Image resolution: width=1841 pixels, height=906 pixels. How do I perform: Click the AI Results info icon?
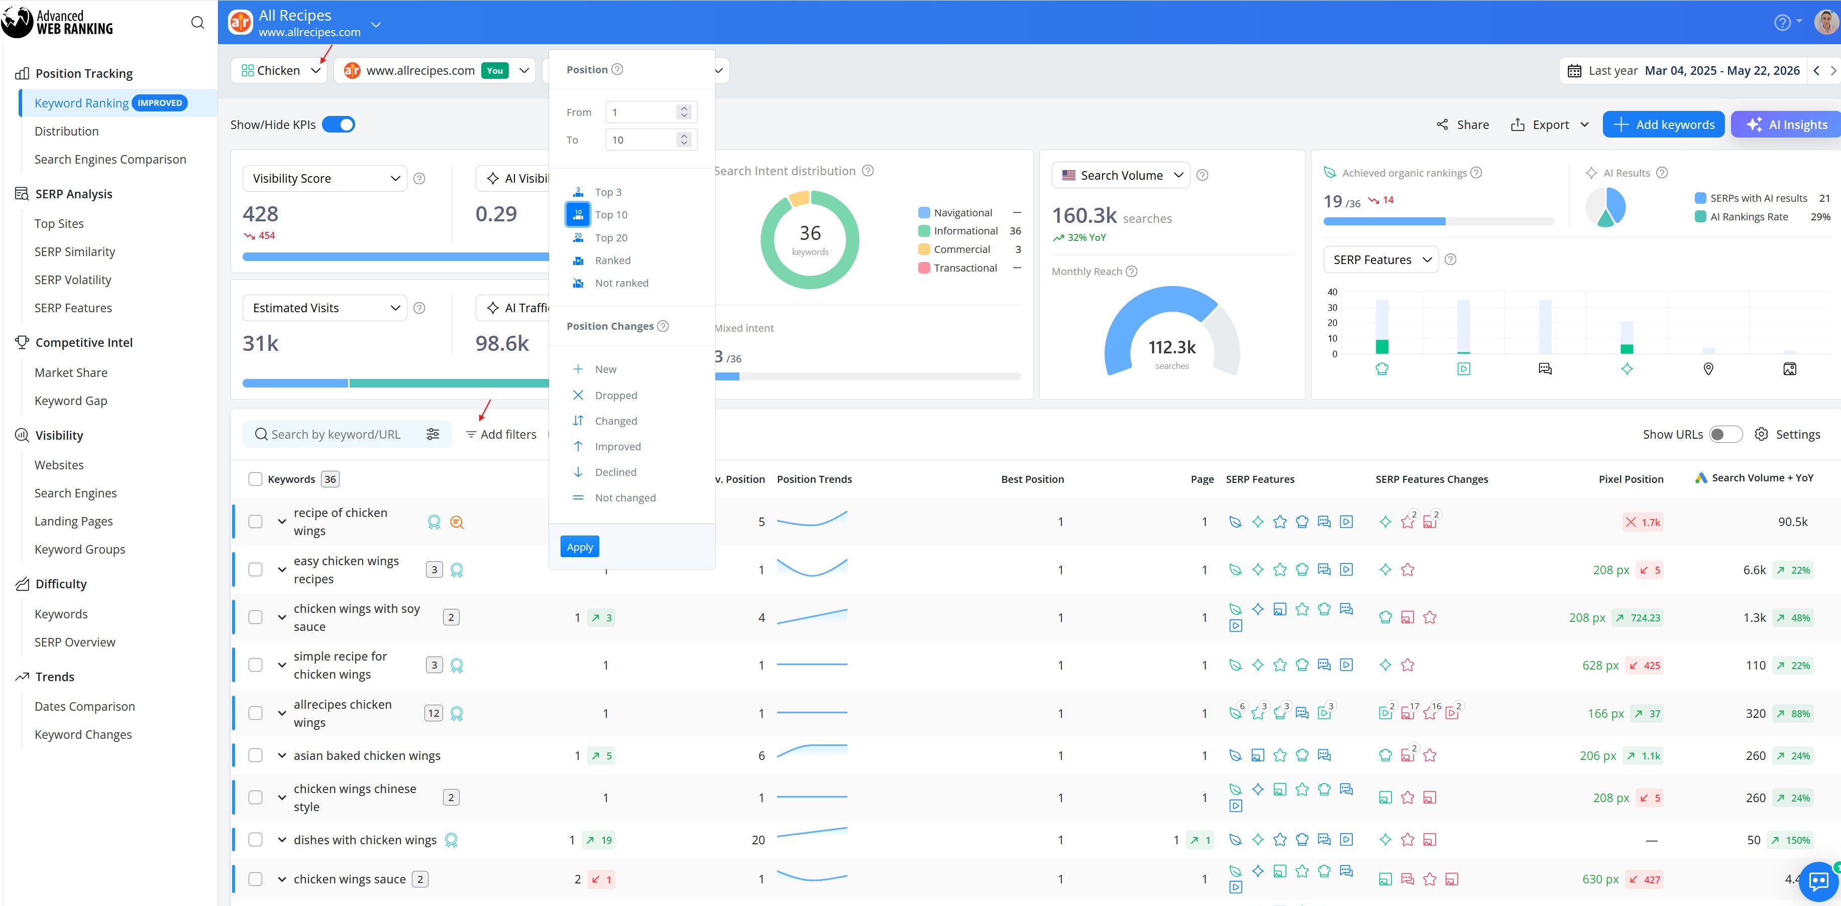coord(1662,173)
